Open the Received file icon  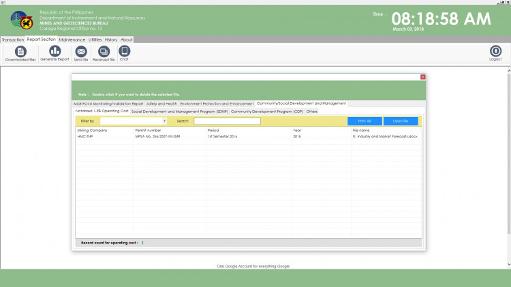point(104,52)
